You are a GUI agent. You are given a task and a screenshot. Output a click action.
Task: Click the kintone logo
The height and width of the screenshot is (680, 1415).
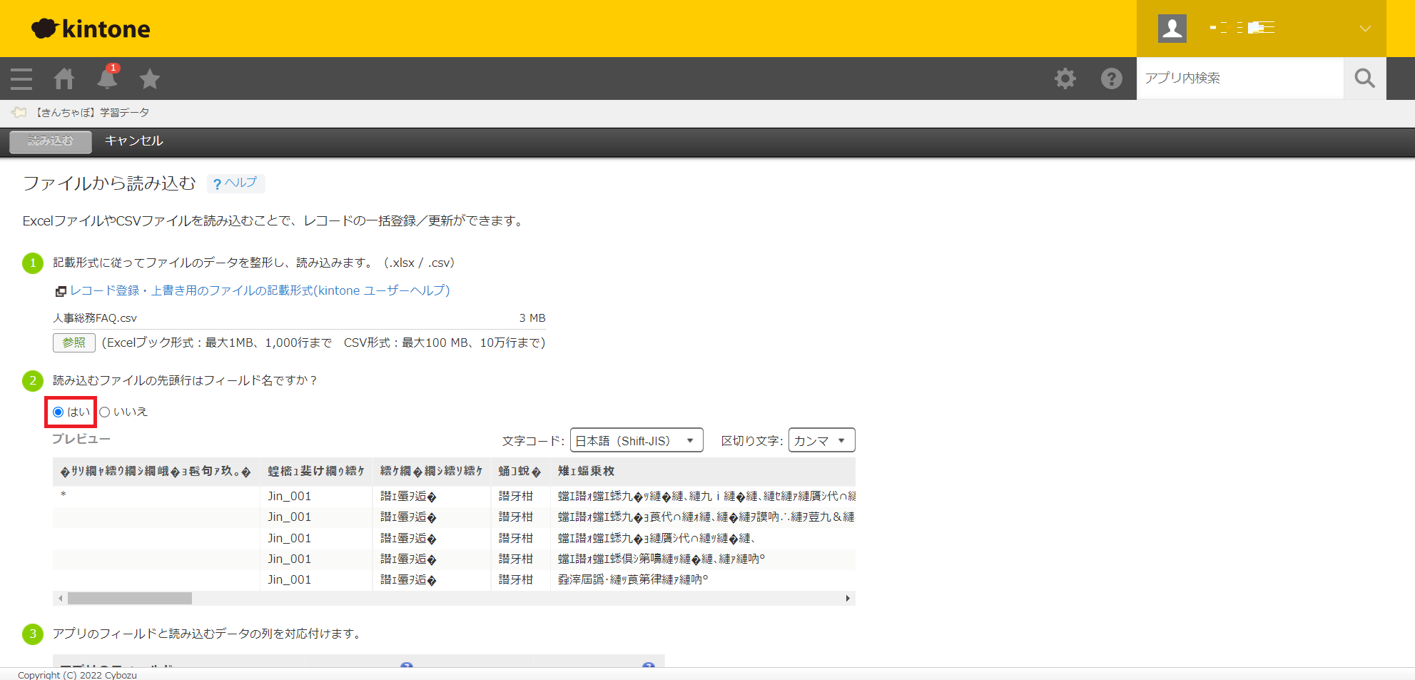tap(91, 29)
